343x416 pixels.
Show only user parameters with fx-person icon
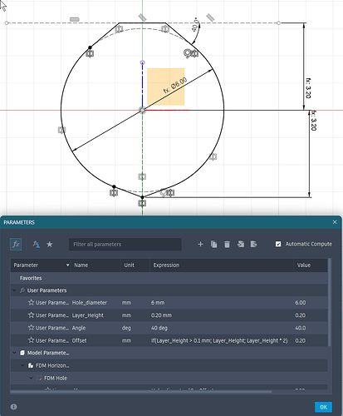37,244
